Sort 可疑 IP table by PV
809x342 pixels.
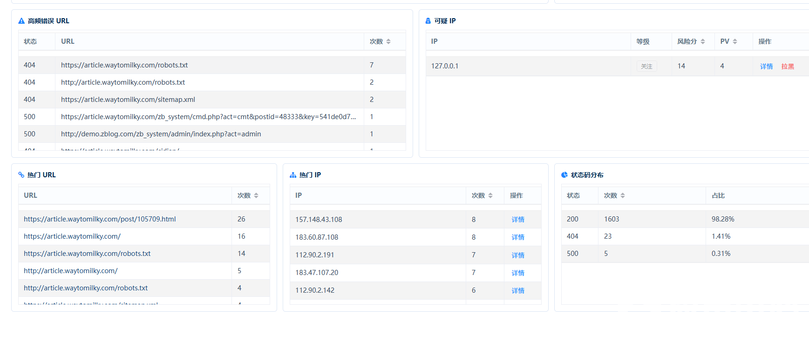click(x=735, y=41)
